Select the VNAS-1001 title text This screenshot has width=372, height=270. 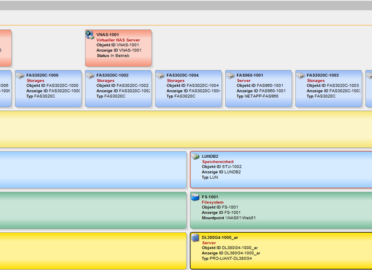point(108,35)
